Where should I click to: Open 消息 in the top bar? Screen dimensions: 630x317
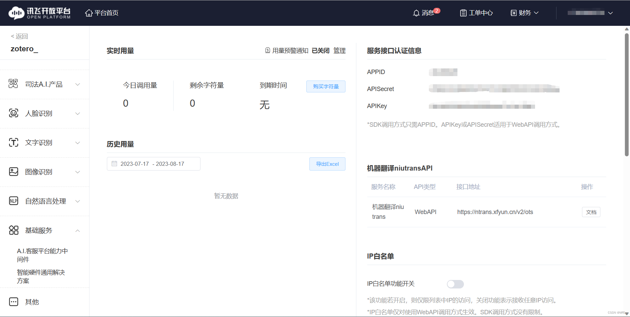coord(427,13)
